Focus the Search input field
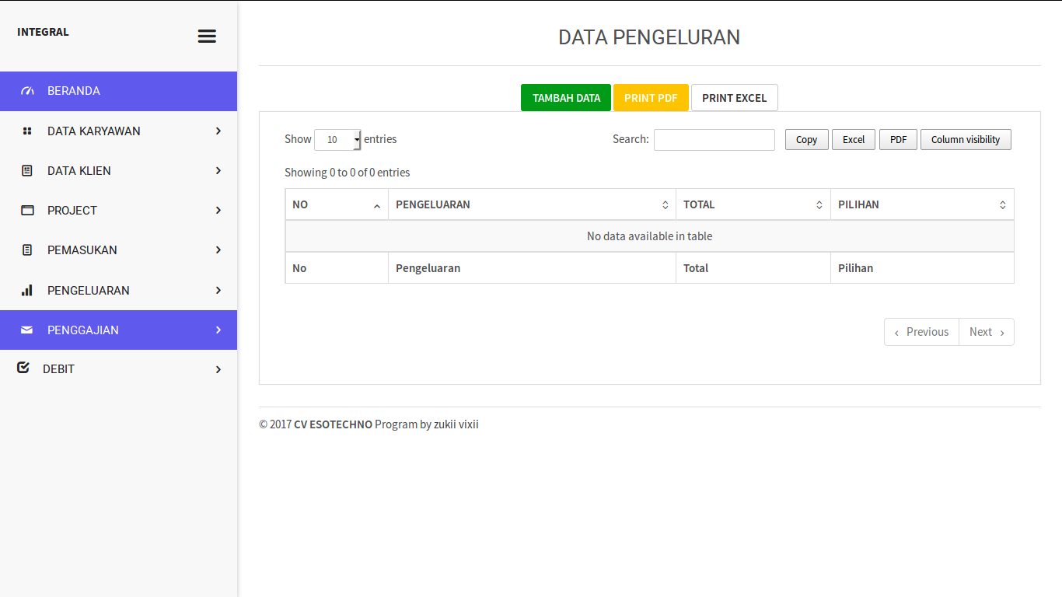Viewport: 1062px width, 597px height. tap(714, 140)
